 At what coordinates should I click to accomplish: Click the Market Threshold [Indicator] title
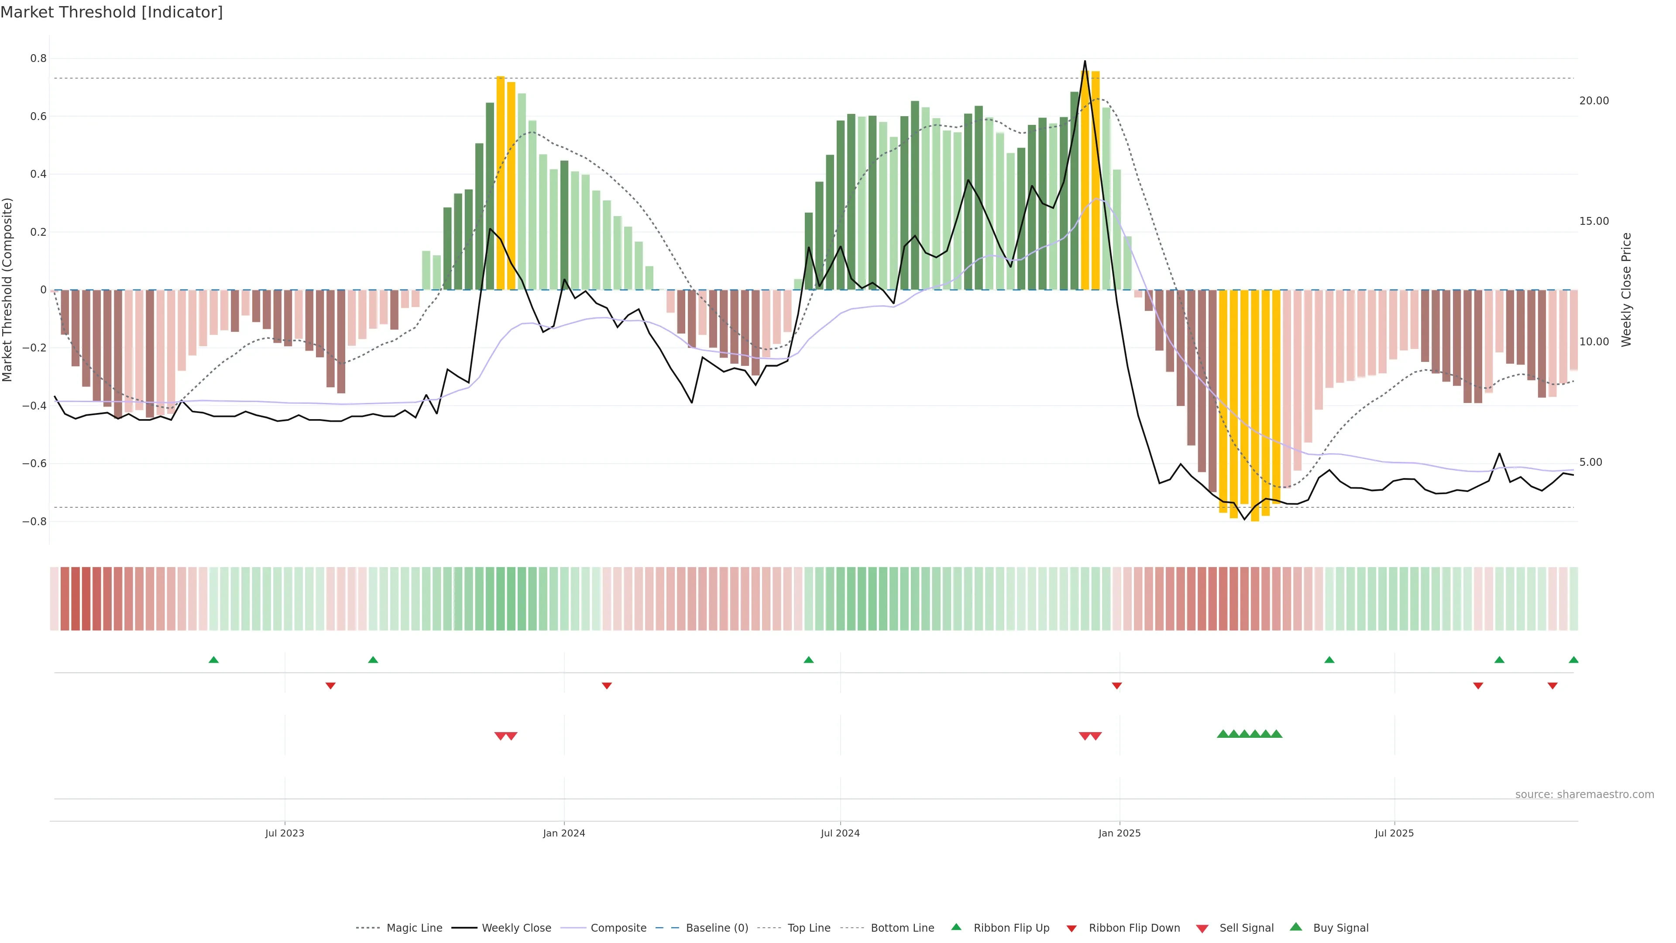pos(111,12)
